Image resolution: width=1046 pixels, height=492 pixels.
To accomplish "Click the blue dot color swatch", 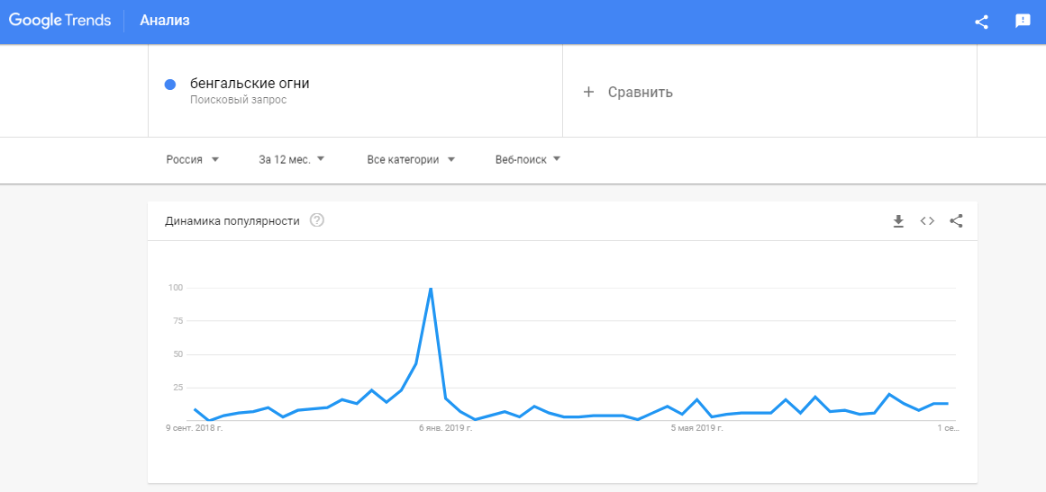I will (x=170, y=85).
